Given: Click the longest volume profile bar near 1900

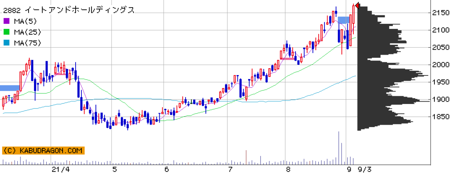Looking at the screenshot, I should tap(394, 101).
